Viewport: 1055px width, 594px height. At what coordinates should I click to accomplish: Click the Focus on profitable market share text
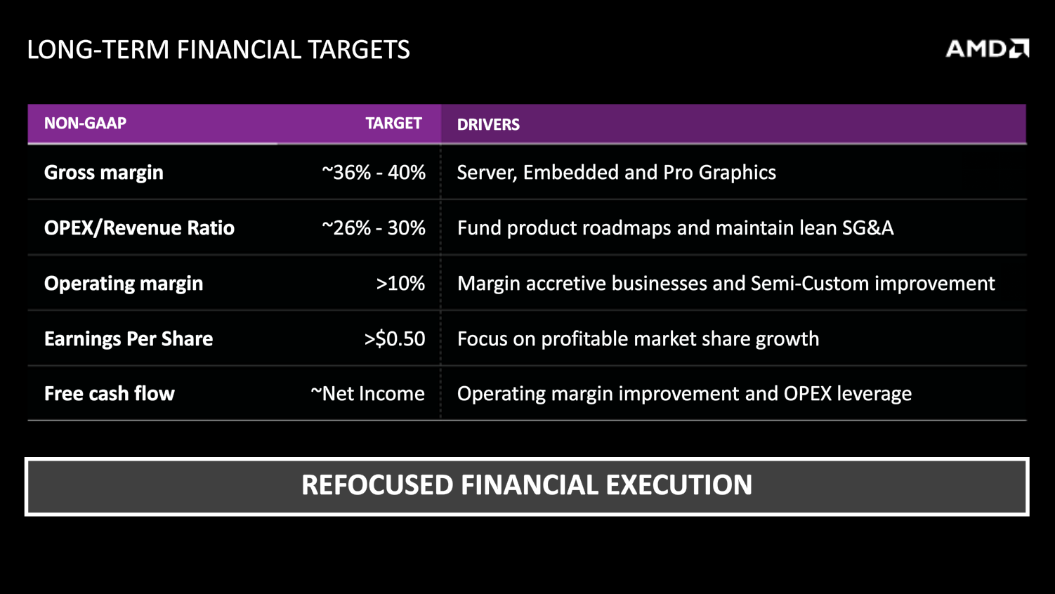[638, 339]
